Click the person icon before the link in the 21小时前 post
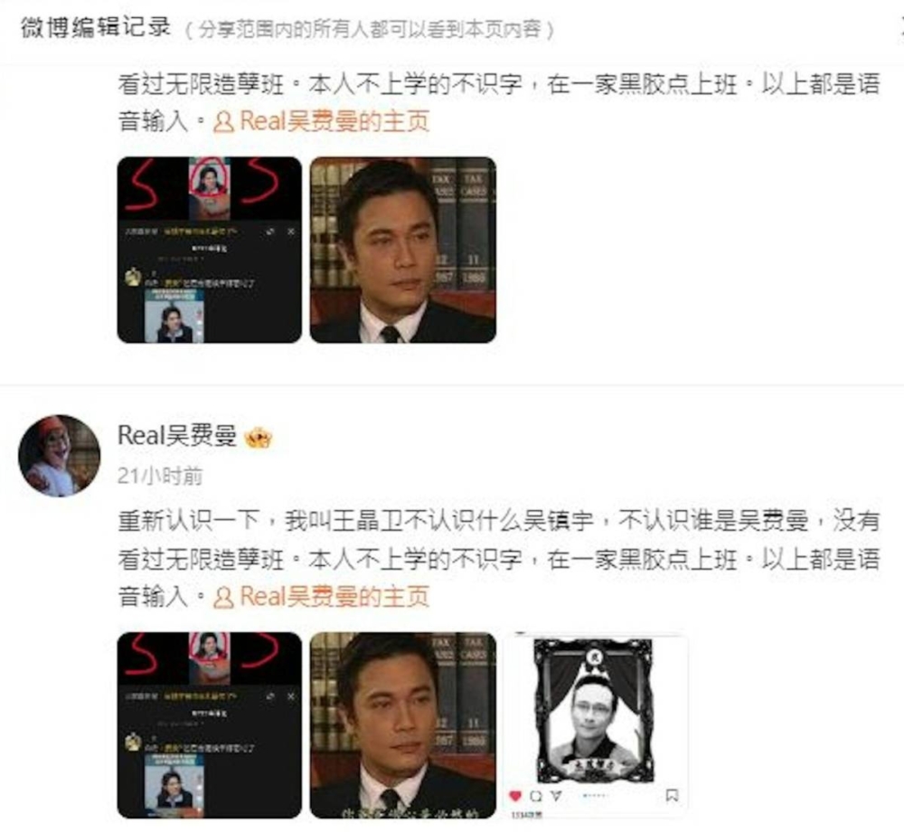The height and width of the screenshot is (832, 904). [223, 598]
